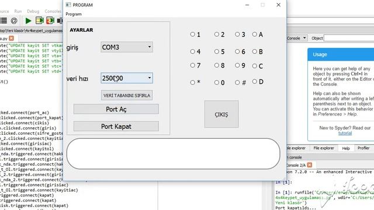Click the clicked.connect(port_ac) code line
Image resolution: width=374 pixels, height=210 pixels.
pos(25,113)
